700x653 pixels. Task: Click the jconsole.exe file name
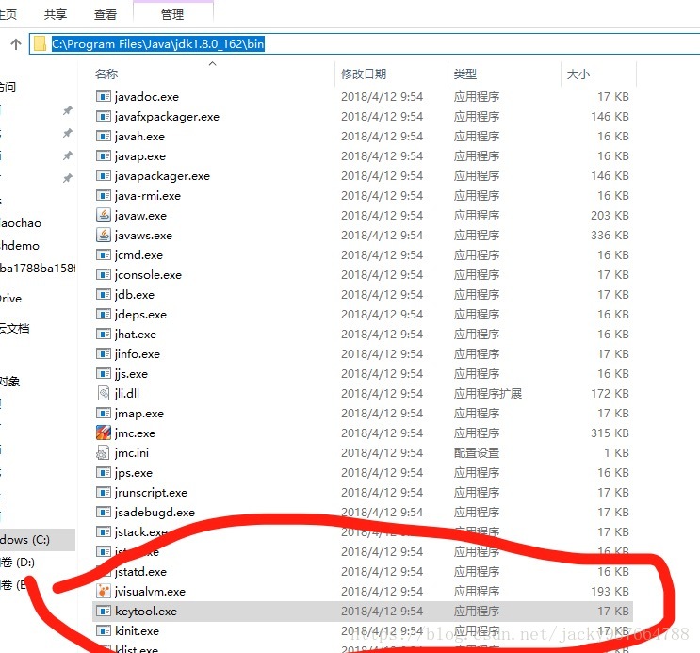pyautogui.click(x=148, y=275)
